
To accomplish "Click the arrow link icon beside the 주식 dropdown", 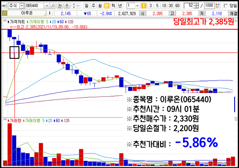I will [x=4, y=6].
